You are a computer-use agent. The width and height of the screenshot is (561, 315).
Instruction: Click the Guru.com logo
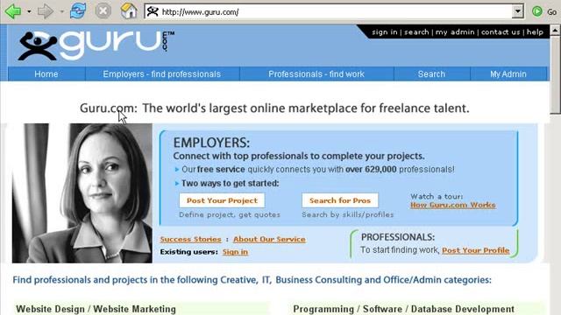96,45
